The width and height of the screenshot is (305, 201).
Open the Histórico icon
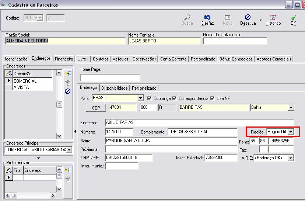(x=273, y=17)
